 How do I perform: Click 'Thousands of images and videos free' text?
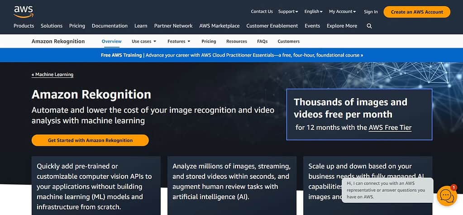click(x=350, y=108)
